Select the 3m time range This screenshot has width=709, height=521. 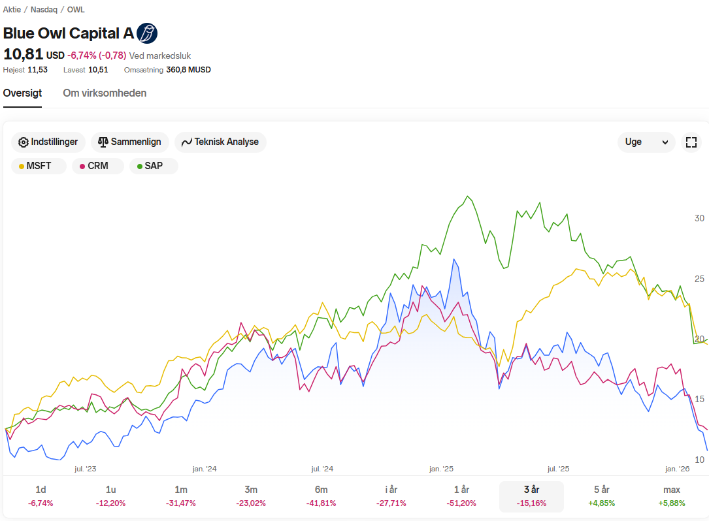point(251,496)
